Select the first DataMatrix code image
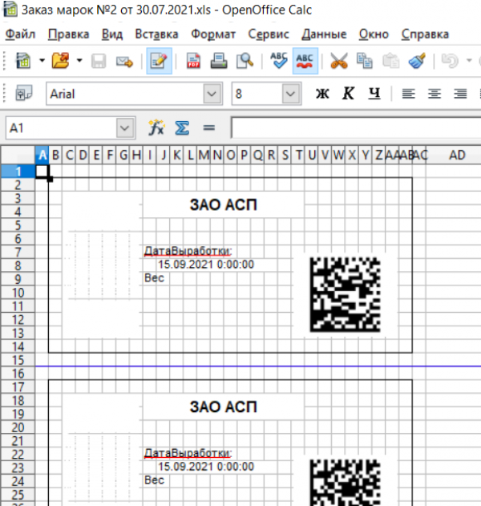This screenshot has width=481, height=506. (x=346, y=294)
